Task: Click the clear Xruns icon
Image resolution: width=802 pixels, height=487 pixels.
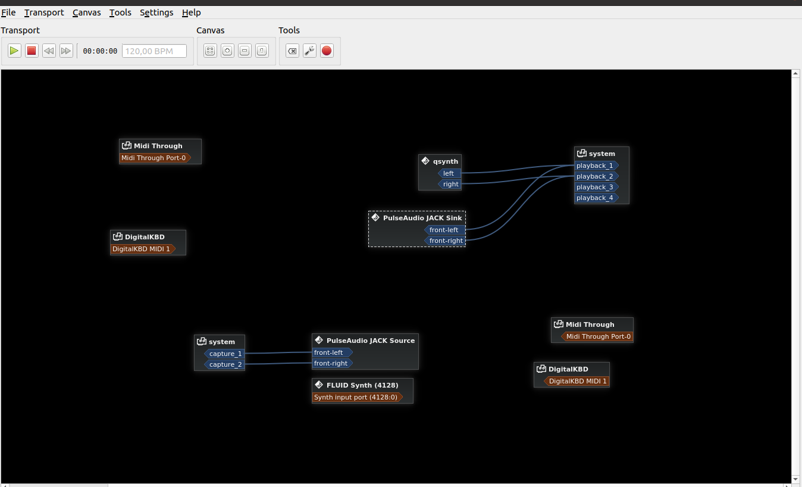Action: coord(292,51)
